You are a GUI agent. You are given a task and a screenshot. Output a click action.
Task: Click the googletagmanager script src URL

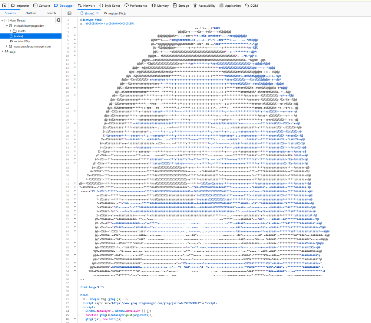pos(156,303)
